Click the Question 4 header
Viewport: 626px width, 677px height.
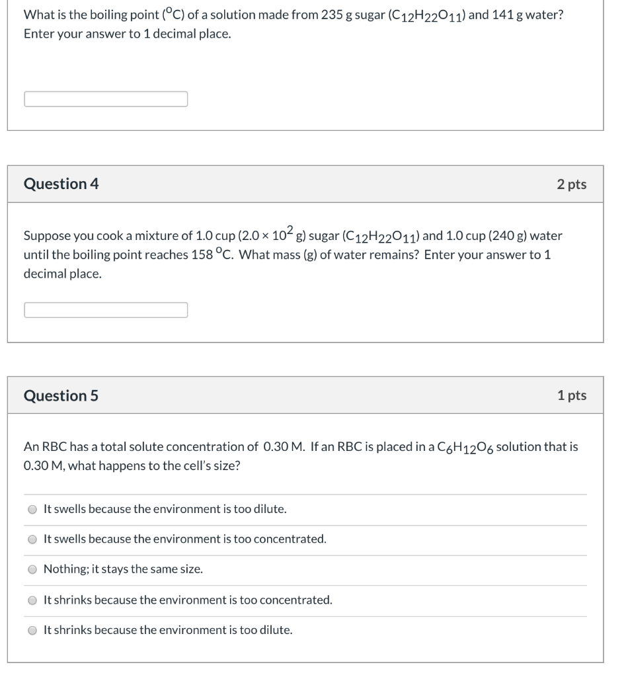tap(61, 184)
